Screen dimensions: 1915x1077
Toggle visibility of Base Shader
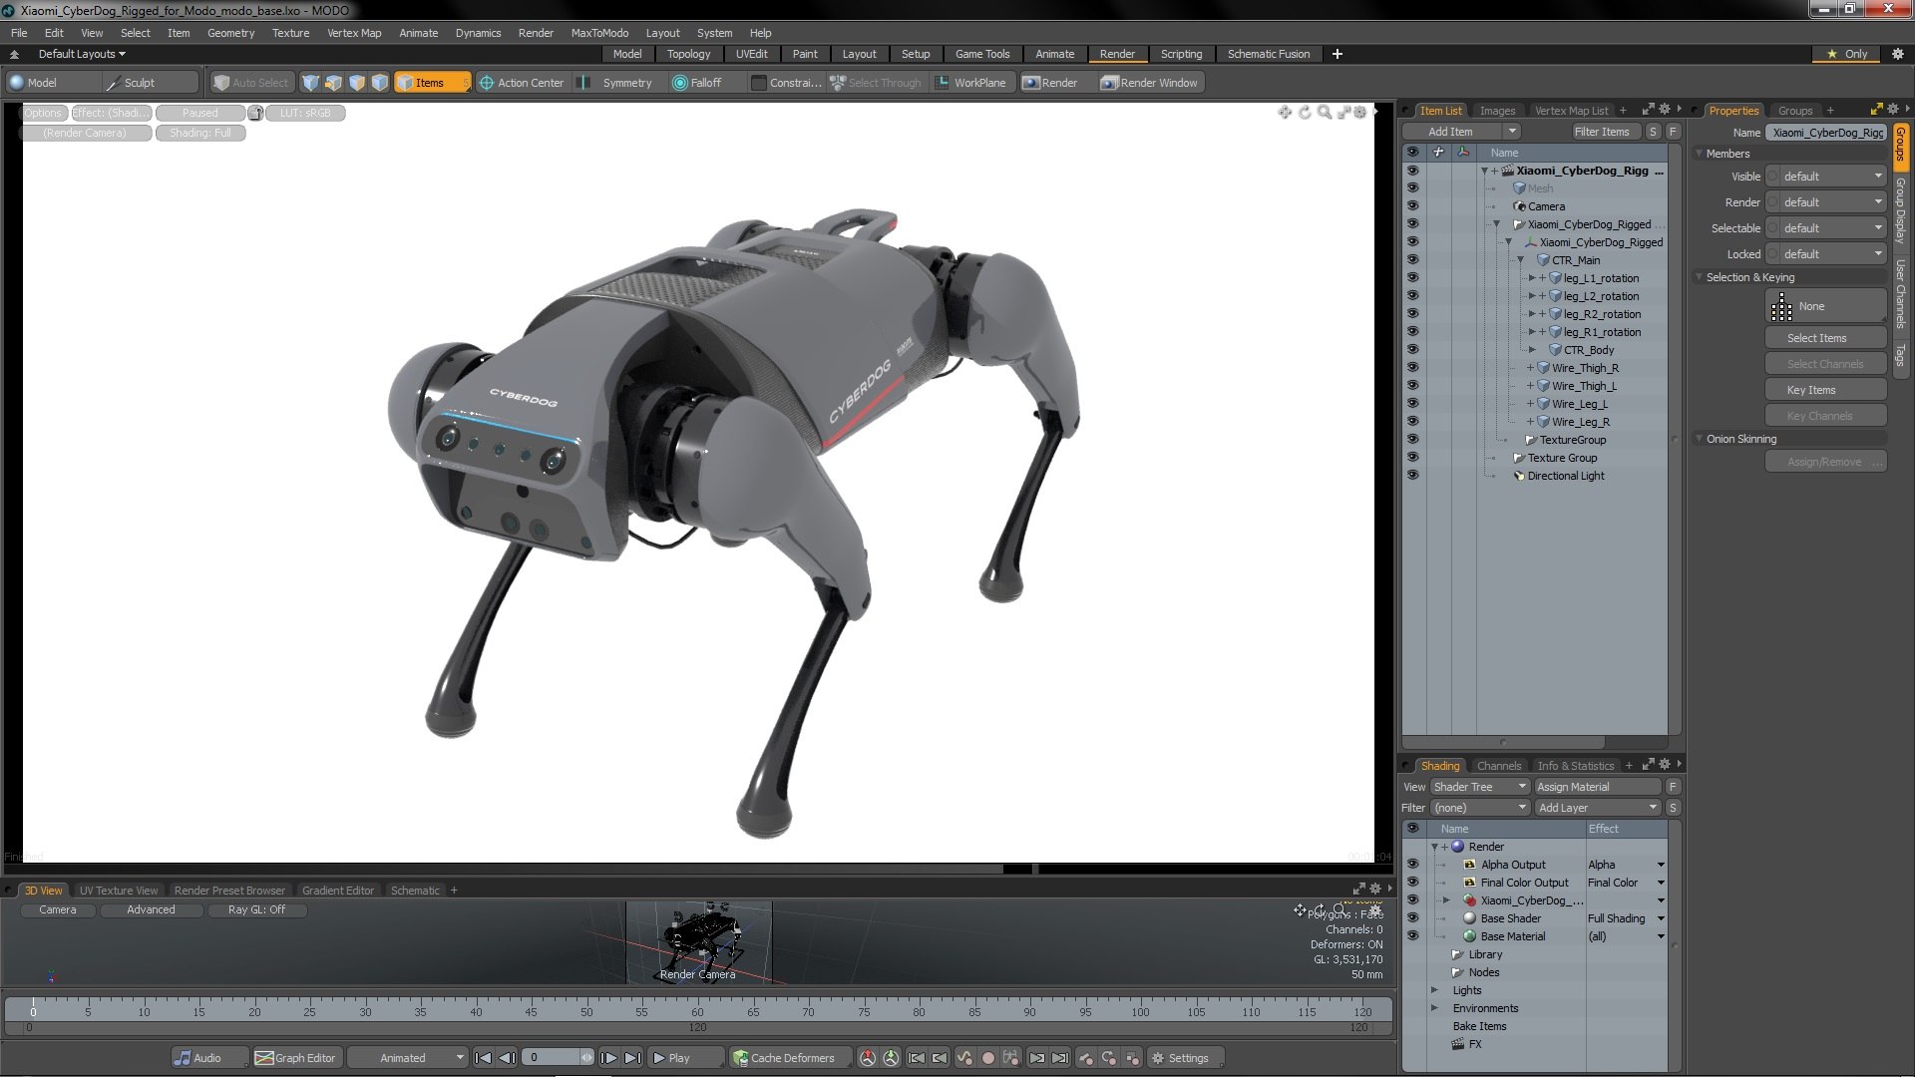pos(1412,918)
